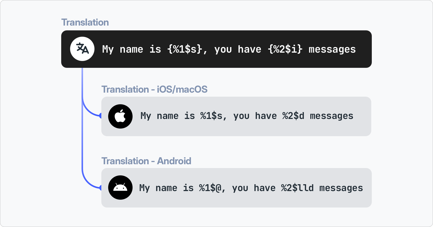Click the %2$d placeholder in iOS string

[x=293, y=116]
